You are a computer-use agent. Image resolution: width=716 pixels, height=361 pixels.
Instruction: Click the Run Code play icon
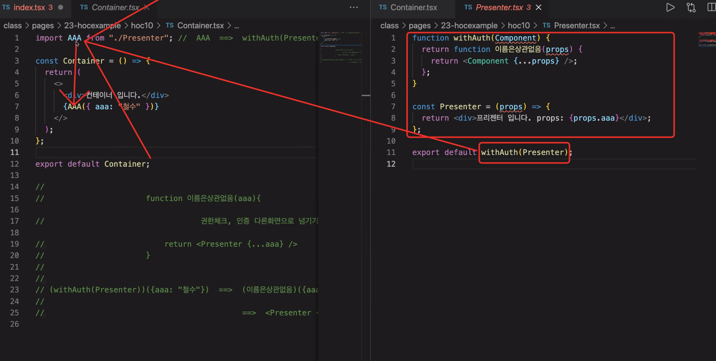[x=670, y=7]
